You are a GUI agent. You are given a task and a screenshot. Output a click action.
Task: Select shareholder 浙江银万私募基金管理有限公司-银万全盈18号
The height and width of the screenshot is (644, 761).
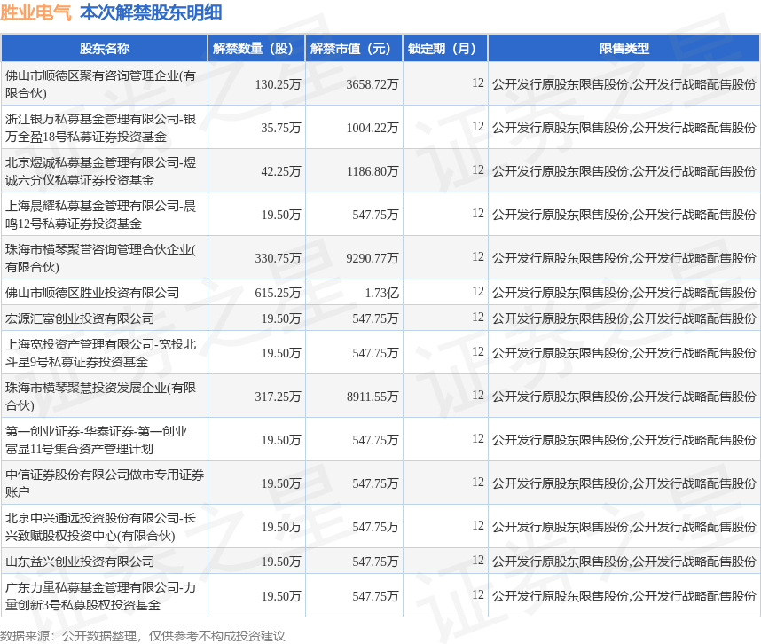100,128
